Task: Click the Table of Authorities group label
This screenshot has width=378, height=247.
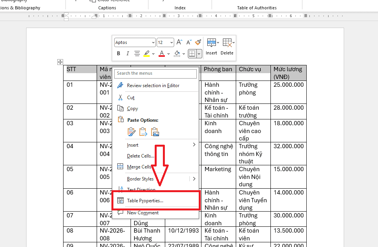Action: click(x=257, y=8)
